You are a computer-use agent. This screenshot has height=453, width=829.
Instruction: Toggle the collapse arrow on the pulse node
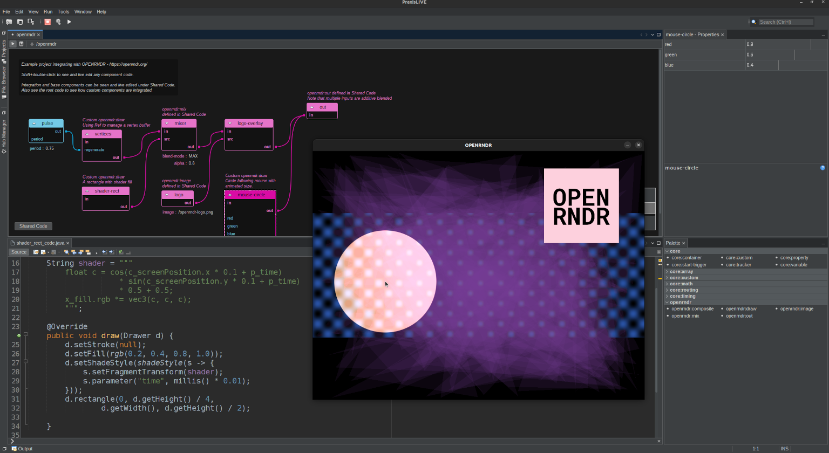pyautogui.click(x=34, y=123)
